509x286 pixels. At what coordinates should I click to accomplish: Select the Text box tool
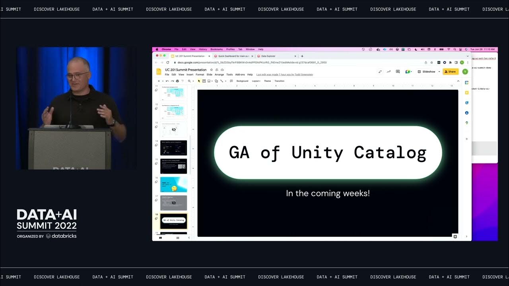click(x=204, y=81)
